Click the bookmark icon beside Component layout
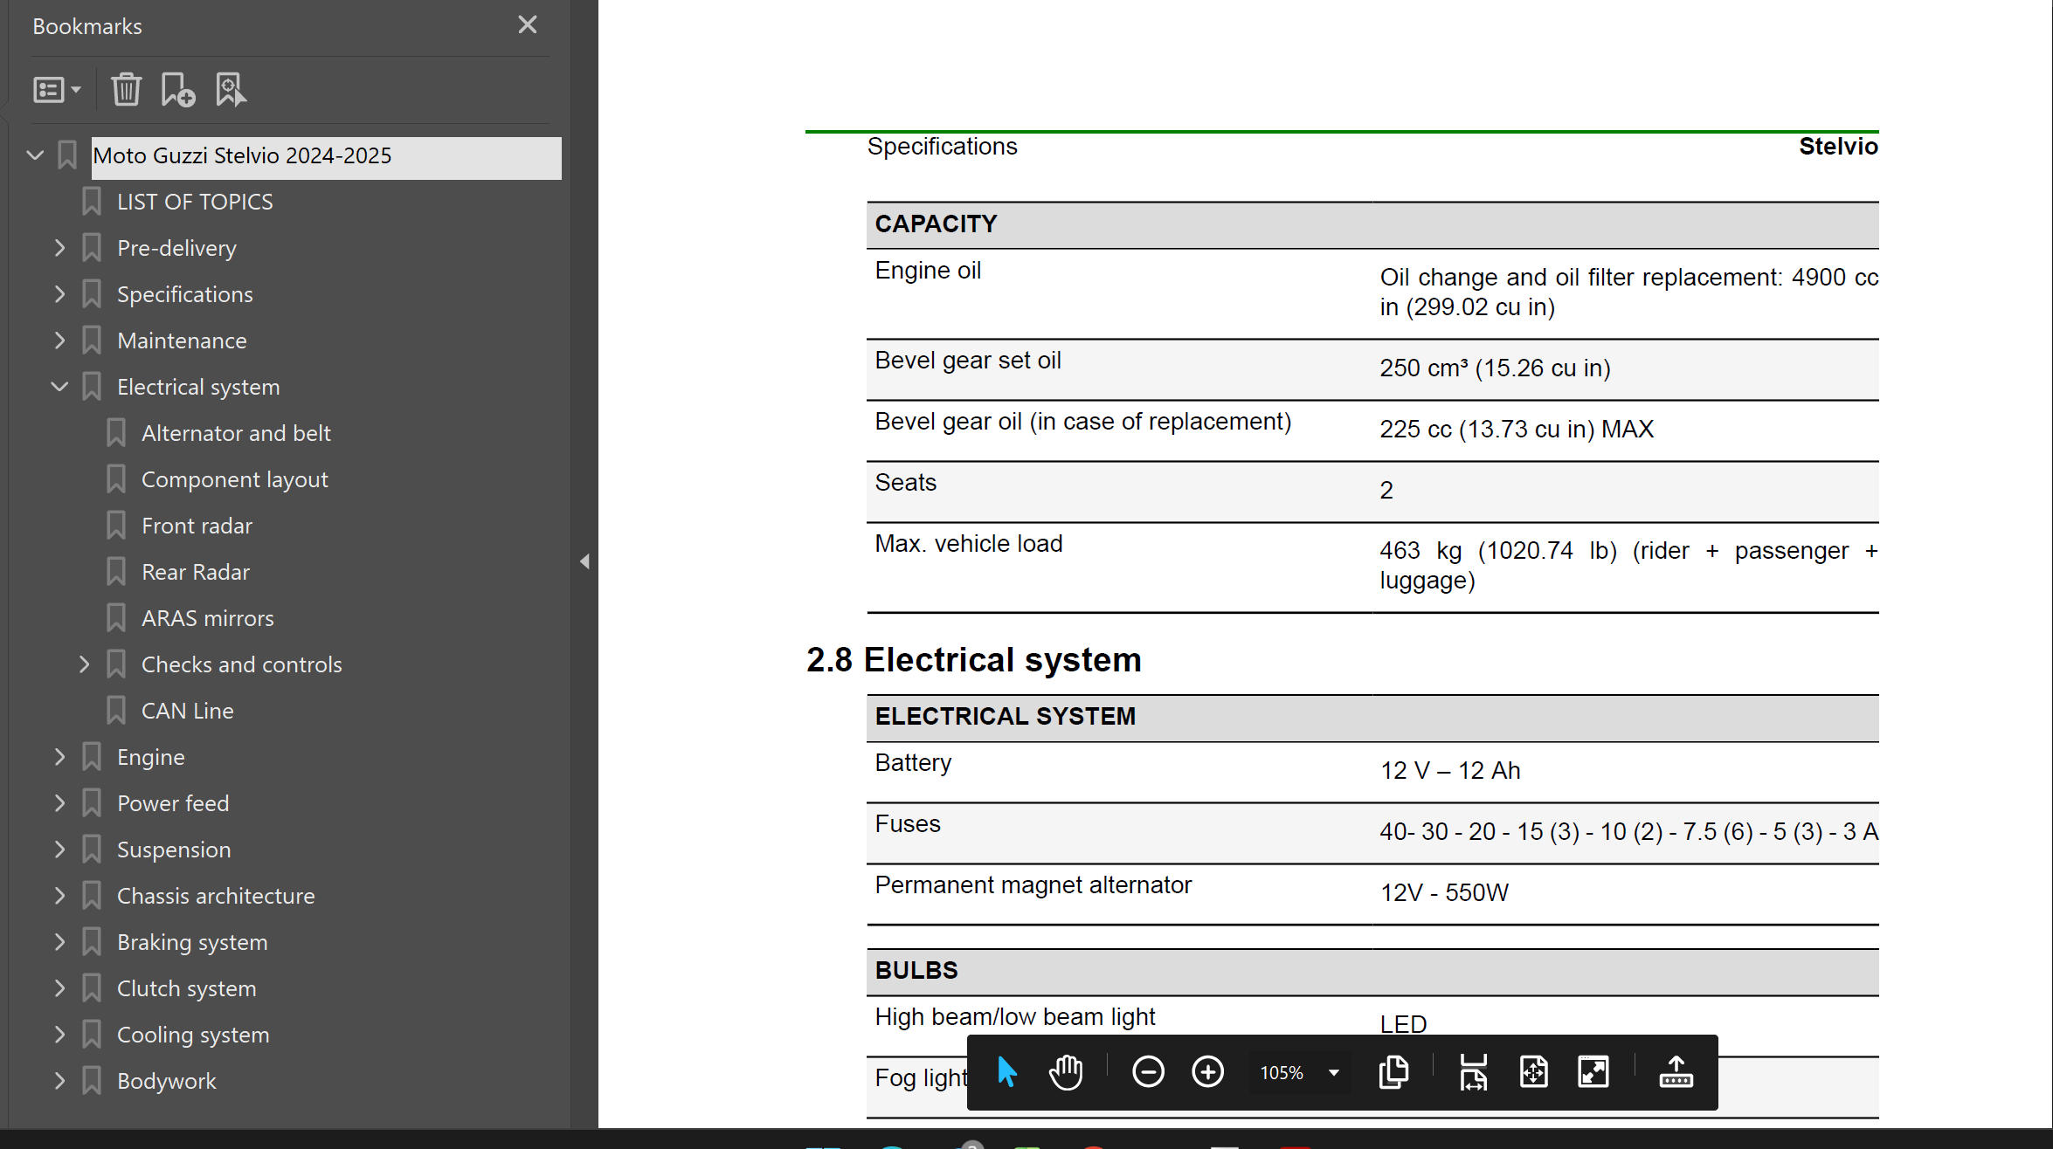2053x1149 pixels. 116,479
